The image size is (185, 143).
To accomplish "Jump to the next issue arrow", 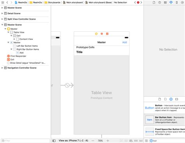I will pos(141,2).
